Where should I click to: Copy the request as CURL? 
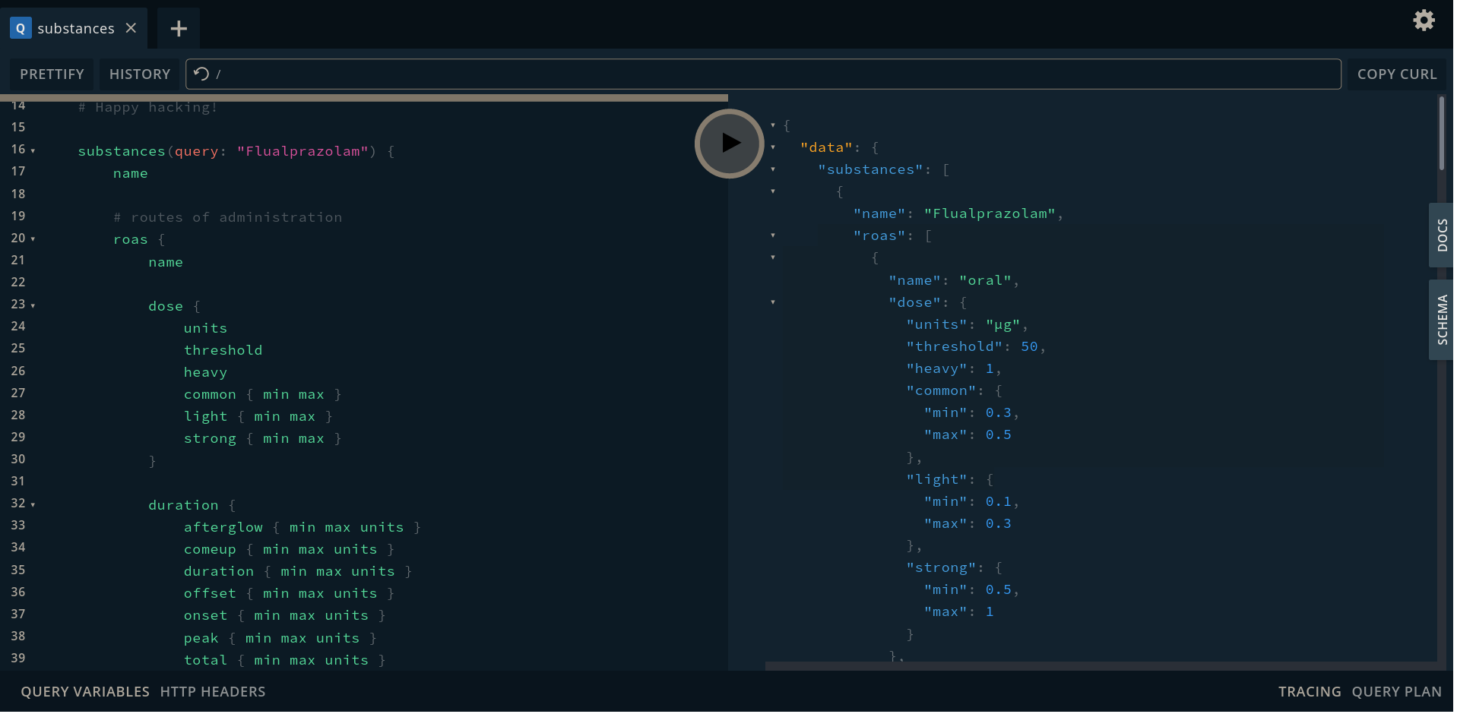1396,74
